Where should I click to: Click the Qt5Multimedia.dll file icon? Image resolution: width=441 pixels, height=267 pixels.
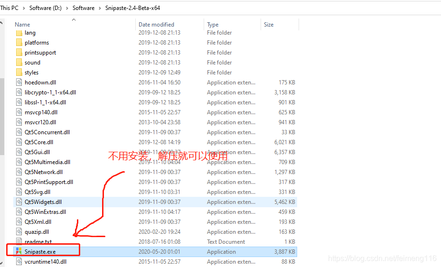point(19,162)
